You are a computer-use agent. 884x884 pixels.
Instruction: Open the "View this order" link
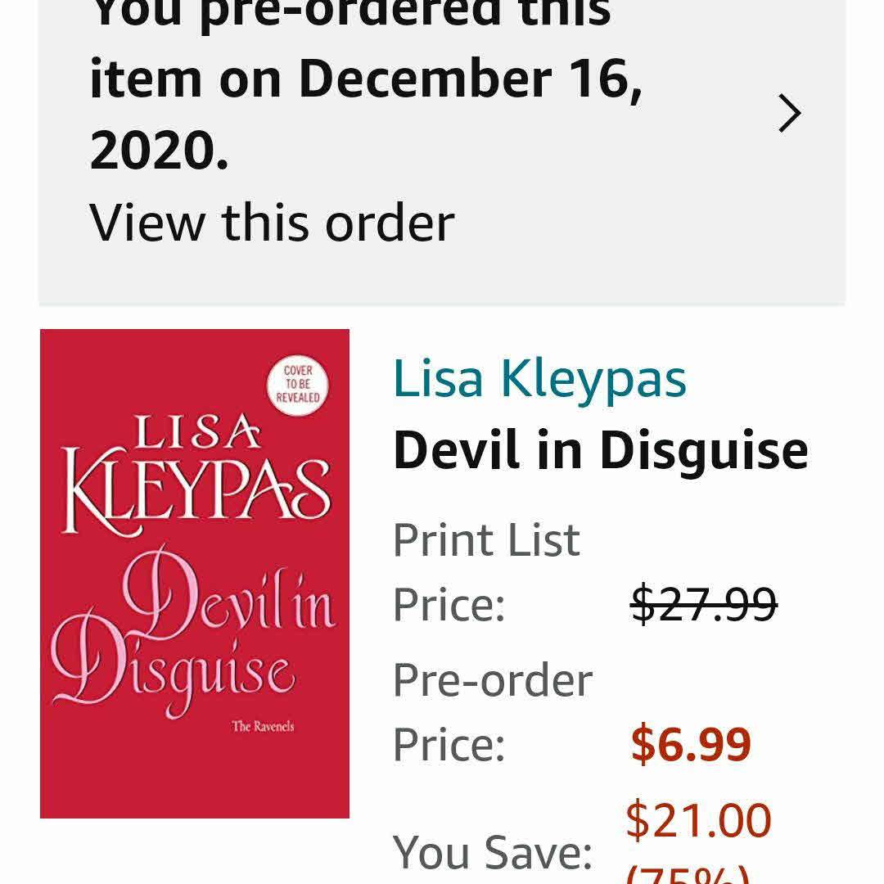coord(271,223)
